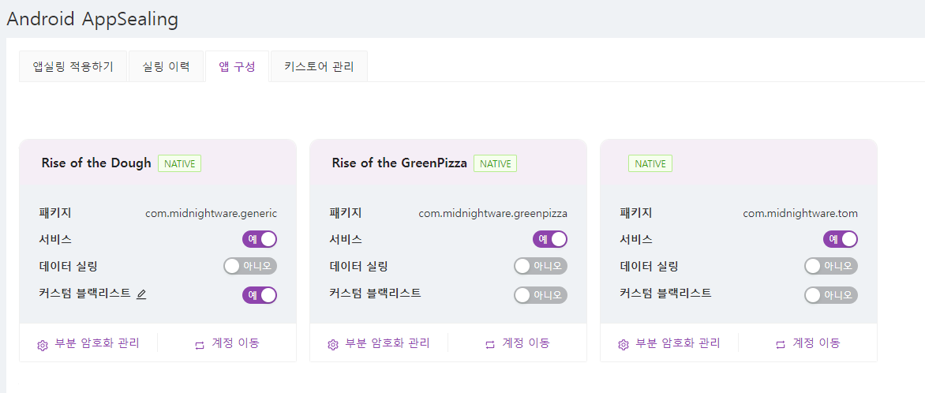This screenshot has height=393, width=925.
Task: Open 부분 암호화 관리 for Rise of the GreenPizza
Action: pyautogui.click(x=387, y=343)
